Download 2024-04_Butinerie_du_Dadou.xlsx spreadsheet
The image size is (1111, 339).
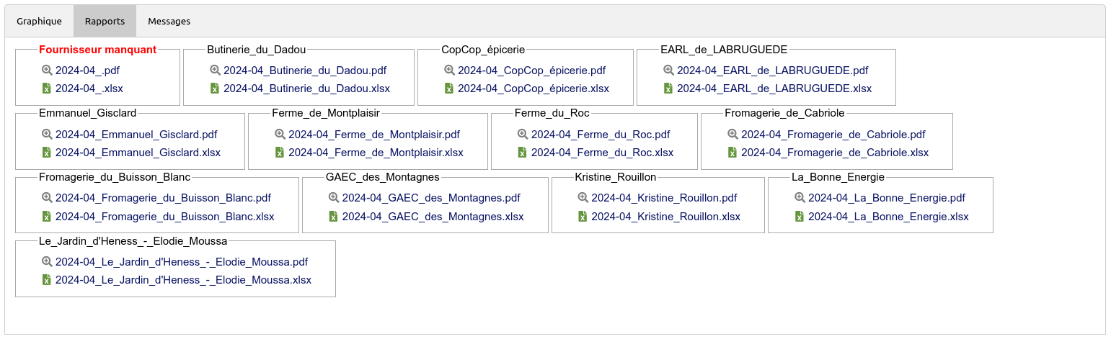coord(306,89)
